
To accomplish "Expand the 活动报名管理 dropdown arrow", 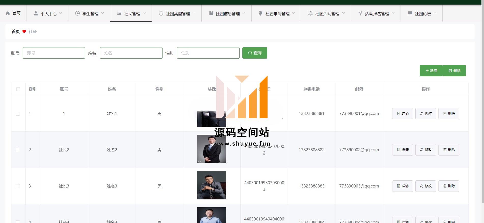I will (x=393, y=13).
